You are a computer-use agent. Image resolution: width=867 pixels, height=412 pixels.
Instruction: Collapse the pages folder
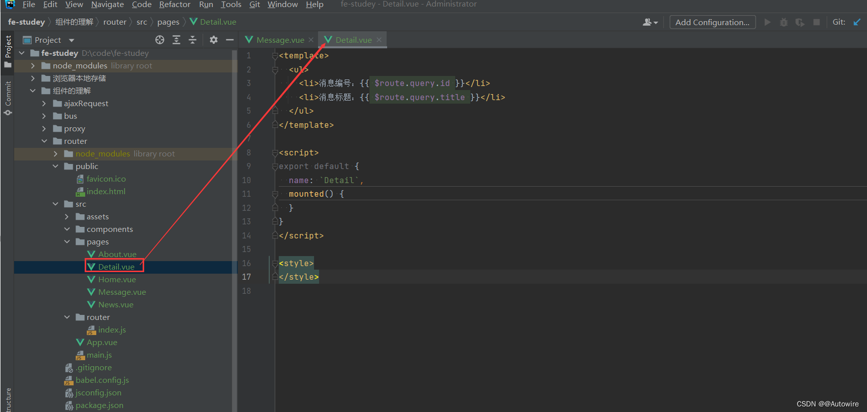(67, 241)
